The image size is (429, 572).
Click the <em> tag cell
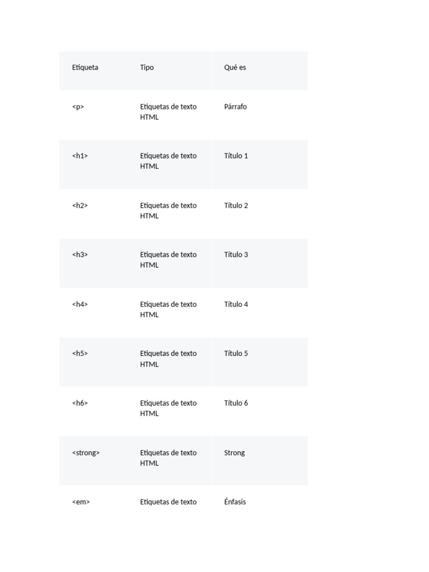[x=81, y=502]
